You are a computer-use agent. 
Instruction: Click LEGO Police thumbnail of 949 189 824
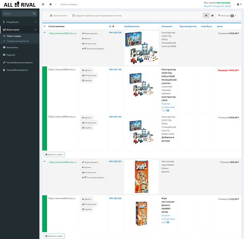click(x=142, y=48)
